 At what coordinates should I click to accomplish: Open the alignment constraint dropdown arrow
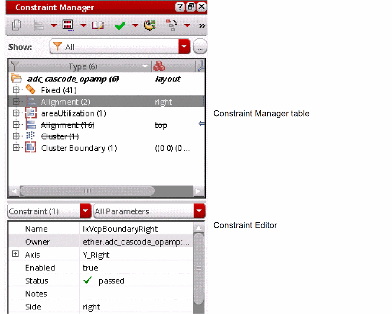(x=54, y=25)
